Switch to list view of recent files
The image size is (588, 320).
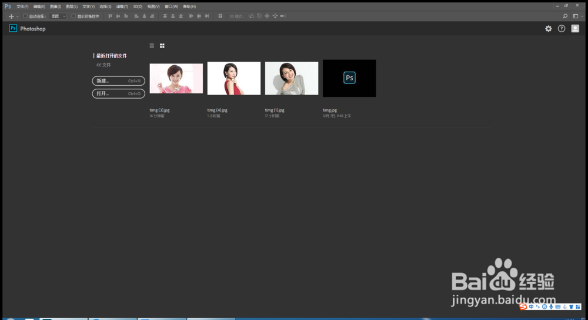click(x=152, y=46)
